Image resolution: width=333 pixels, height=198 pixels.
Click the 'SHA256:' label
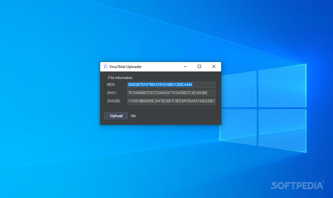pos(114,101)
